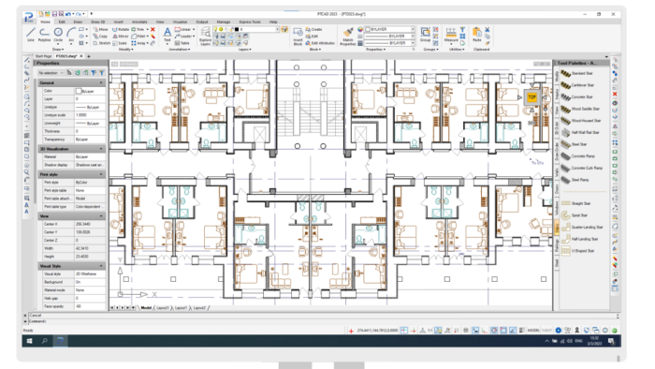Select the Line drawing tool

31,35
